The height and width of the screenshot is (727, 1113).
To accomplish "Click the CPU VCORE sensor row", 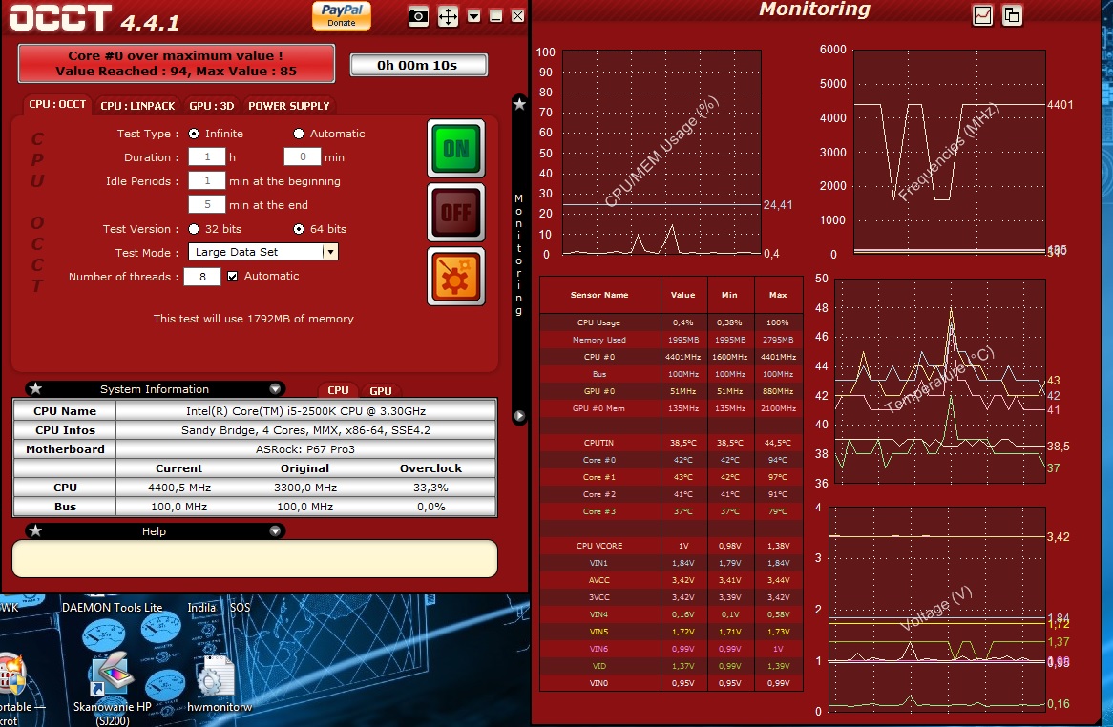I will coord(671,546).
